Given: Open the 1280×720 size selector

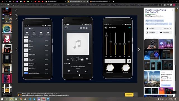Looking at the screenshot, I should coord(167,28).
